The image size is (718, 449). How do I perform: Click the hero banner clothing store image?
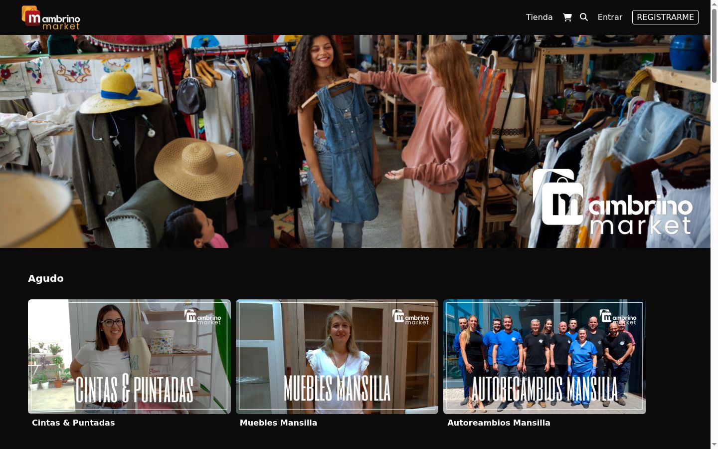click(x=355, y=141)
